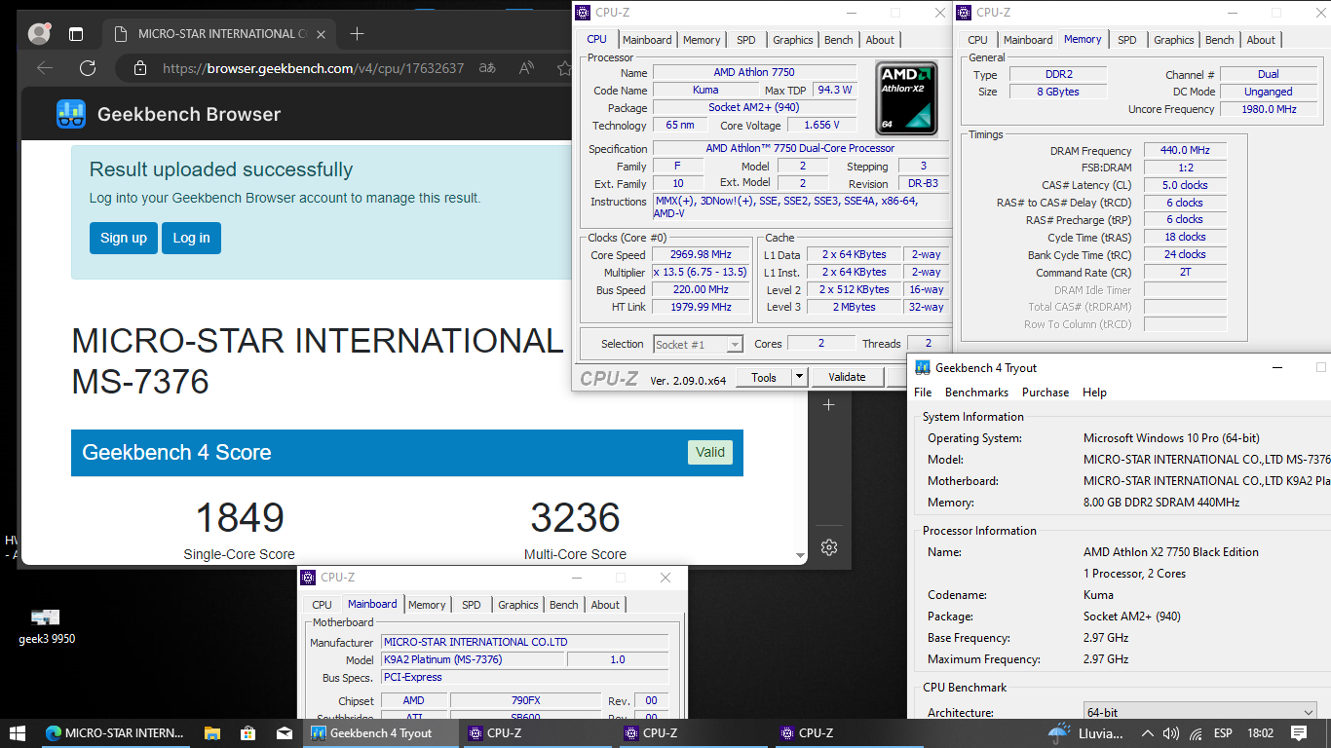Image resolution: width=1331 pixels, height=748 pixels.
Task: Open the Windows Start menu
Action: point(17,733)
